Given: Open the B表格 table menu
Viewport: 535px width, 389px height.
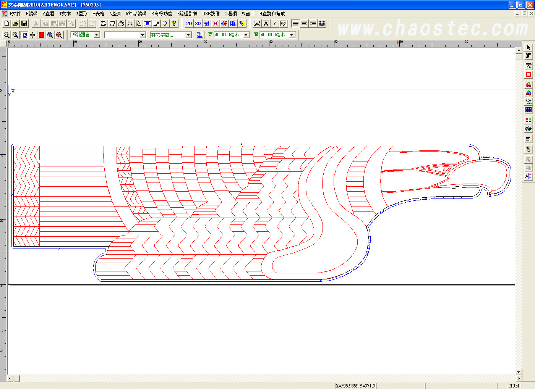Looking at the screenshot, I should [x=98, y=14].
